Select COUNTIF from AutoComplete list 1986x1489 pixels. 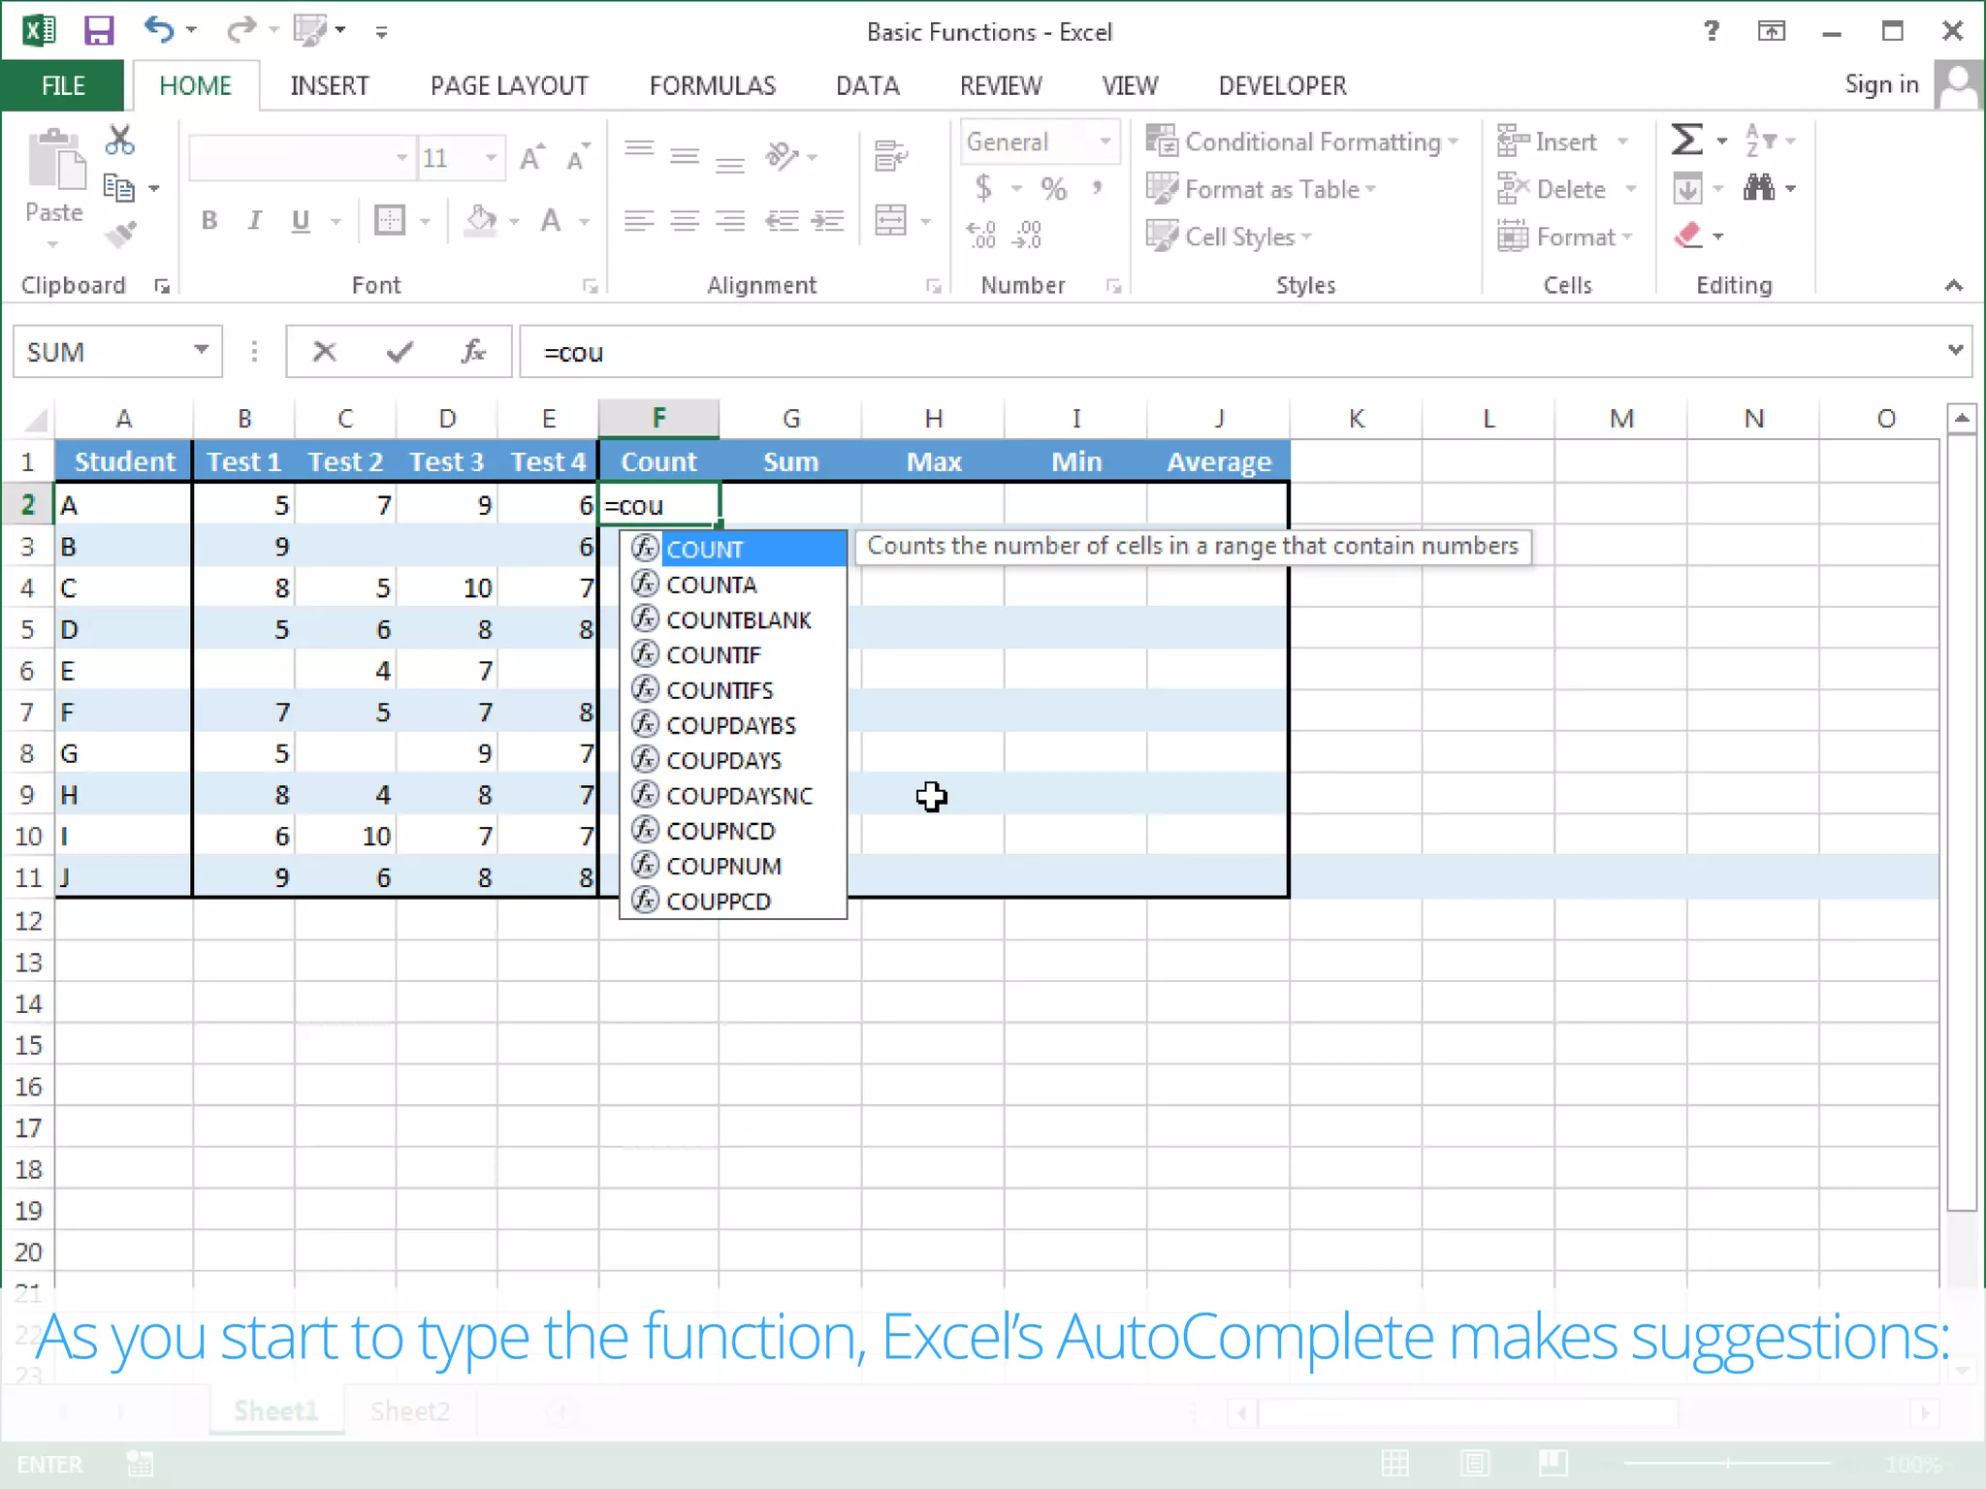click(x=733, y=655)
